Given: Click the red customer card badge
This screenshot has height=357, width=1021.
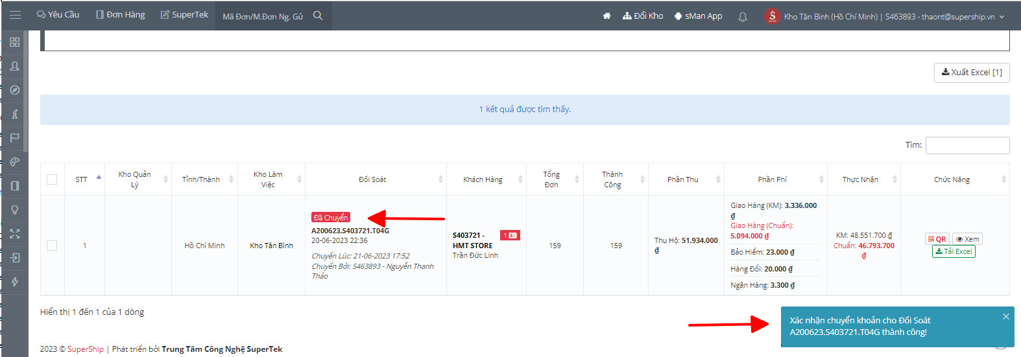Looking at the screenshot, I should [510, 235].
